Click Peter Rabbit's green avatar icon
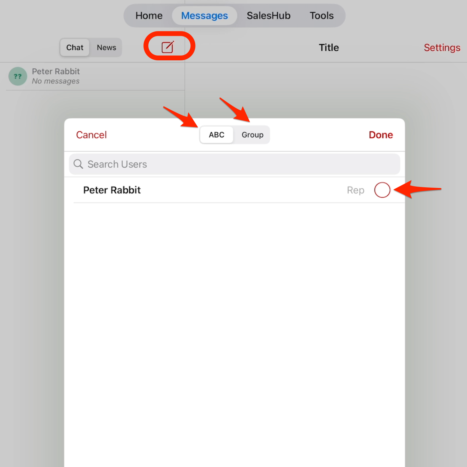This screenshot has width=467, height=467. coord(18,76)
